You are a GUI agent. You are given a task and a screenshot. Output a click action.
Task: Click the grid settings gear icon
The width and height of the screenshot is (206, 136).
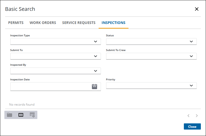pos(32,115)
